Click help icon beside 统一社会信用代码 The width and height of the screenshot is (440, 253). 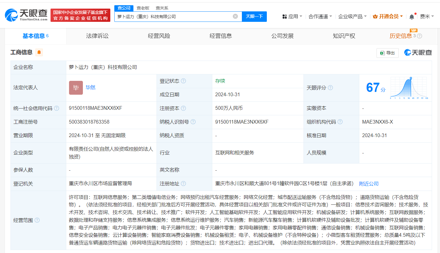(57, 108)
